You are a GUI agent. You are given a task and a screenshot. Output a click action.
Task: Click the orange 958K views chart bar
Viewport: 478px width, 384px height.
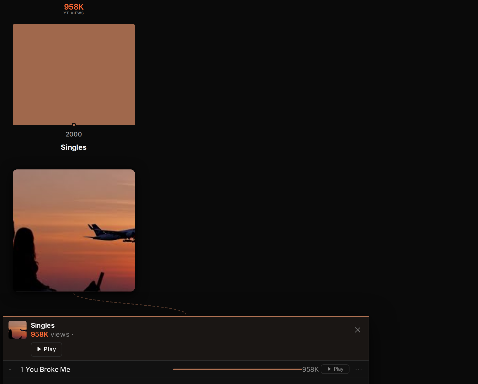[x=74, y=74]
